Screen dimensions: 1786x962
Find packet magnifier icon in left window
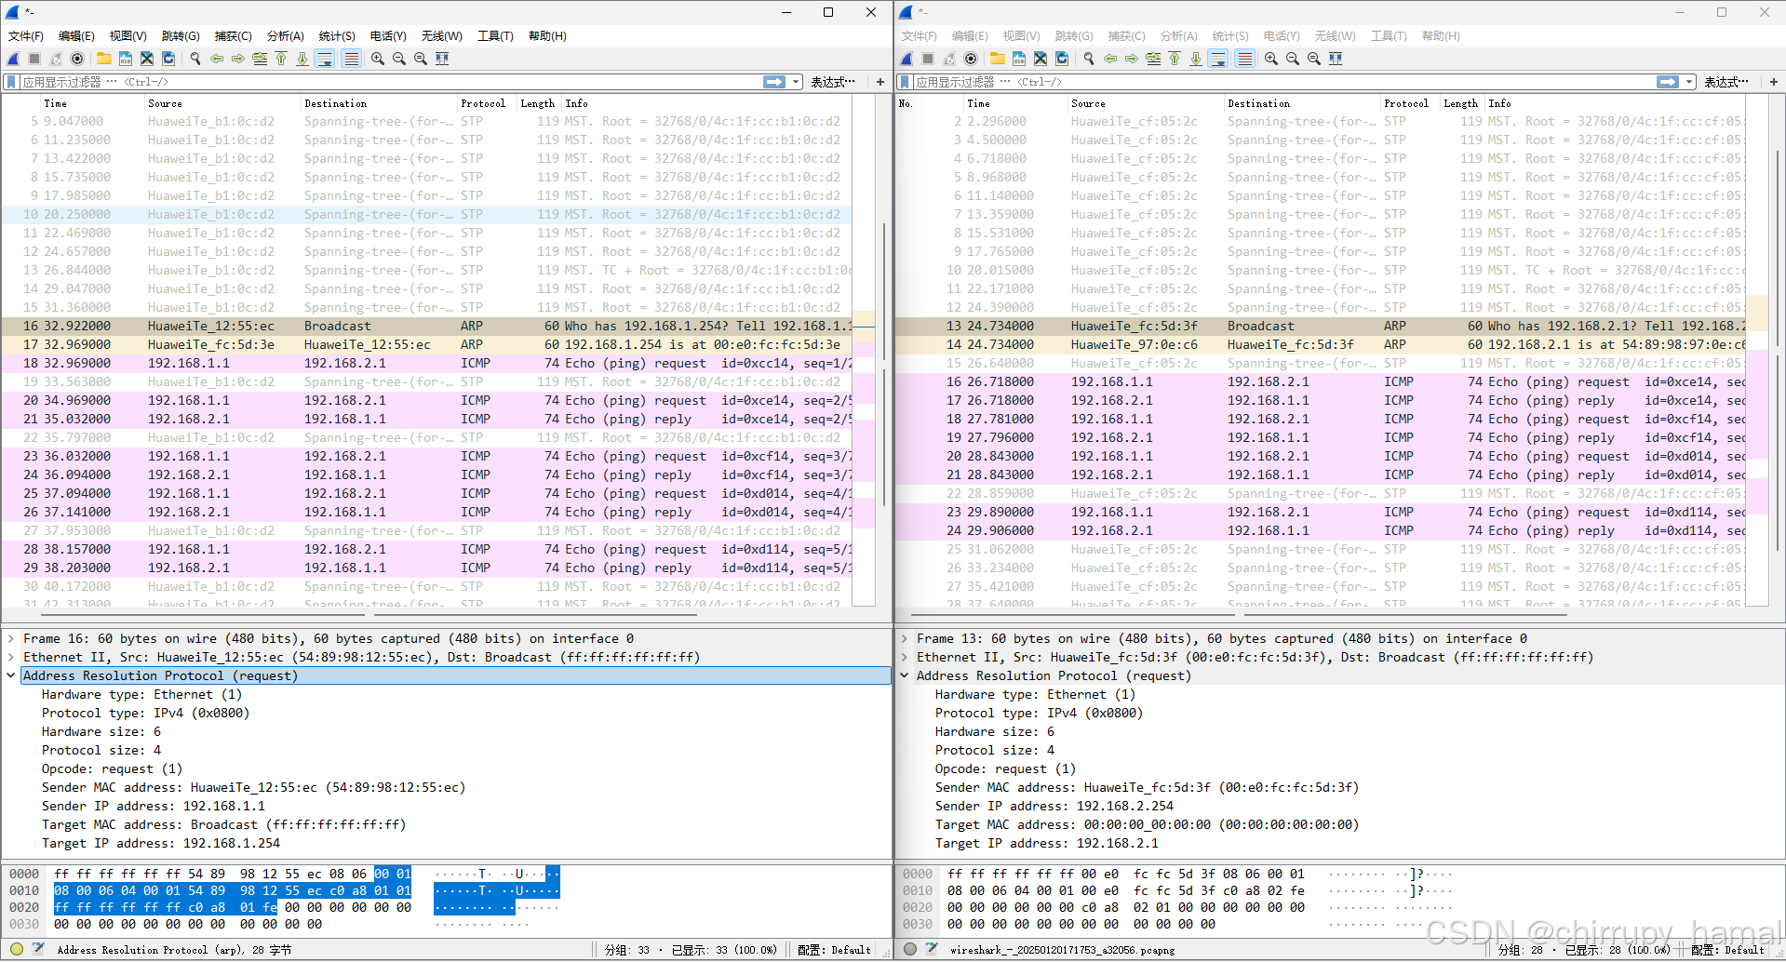(195, 59)
